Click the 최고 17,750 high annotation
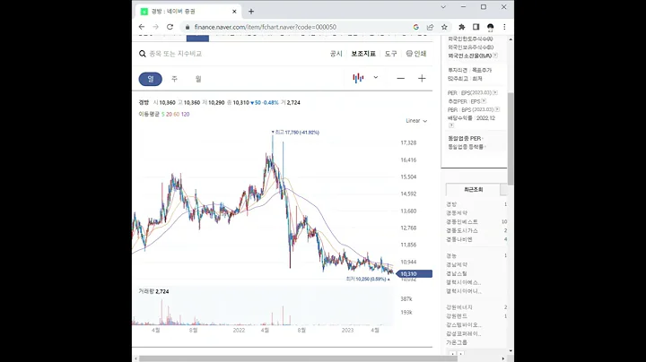646x362 pixels. pos(295,133)
